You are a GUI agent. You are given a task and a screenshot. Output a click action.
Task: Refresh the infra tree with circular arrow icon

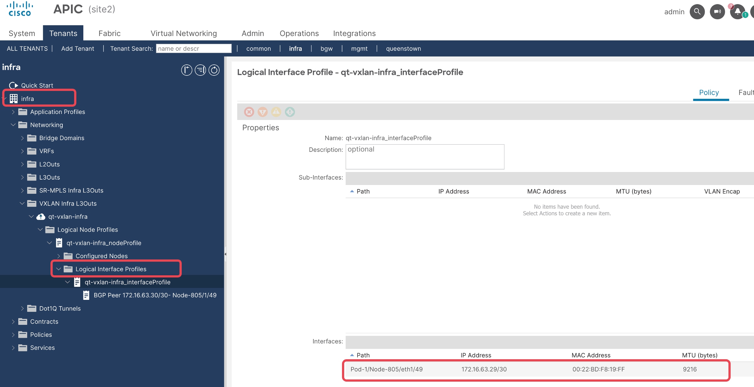tap(214, 70)
